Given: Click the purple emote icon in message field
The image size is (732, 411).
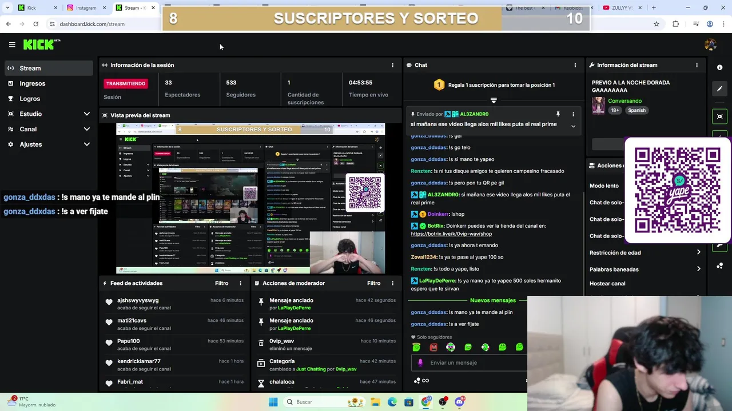Looking at the screenshot, I should tap(420, 362).
